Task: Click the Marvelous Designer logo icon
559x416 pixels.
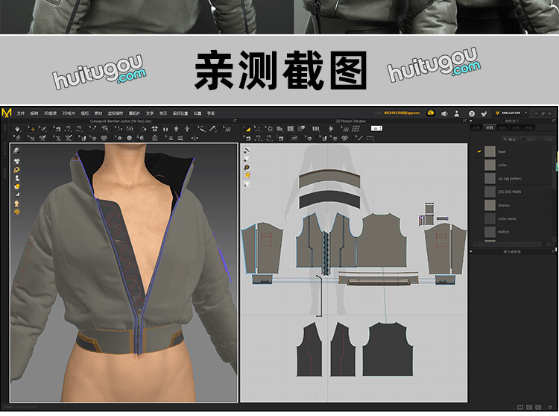Action: coord(7,113)
